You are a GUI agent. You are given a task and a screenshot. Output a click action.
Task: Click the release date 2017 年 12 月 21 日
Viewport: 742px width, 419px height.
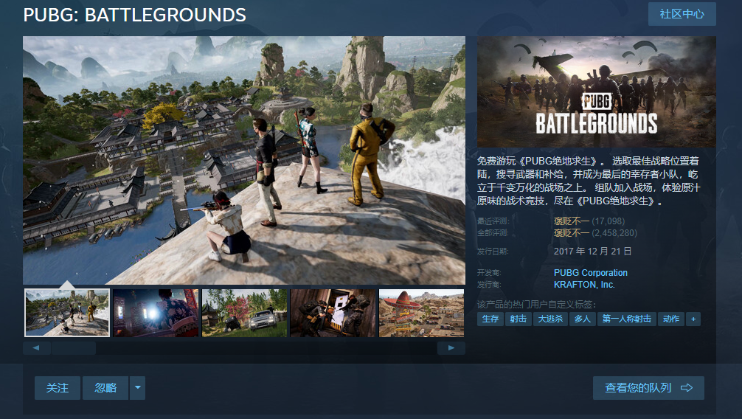(x=592, y=252)
